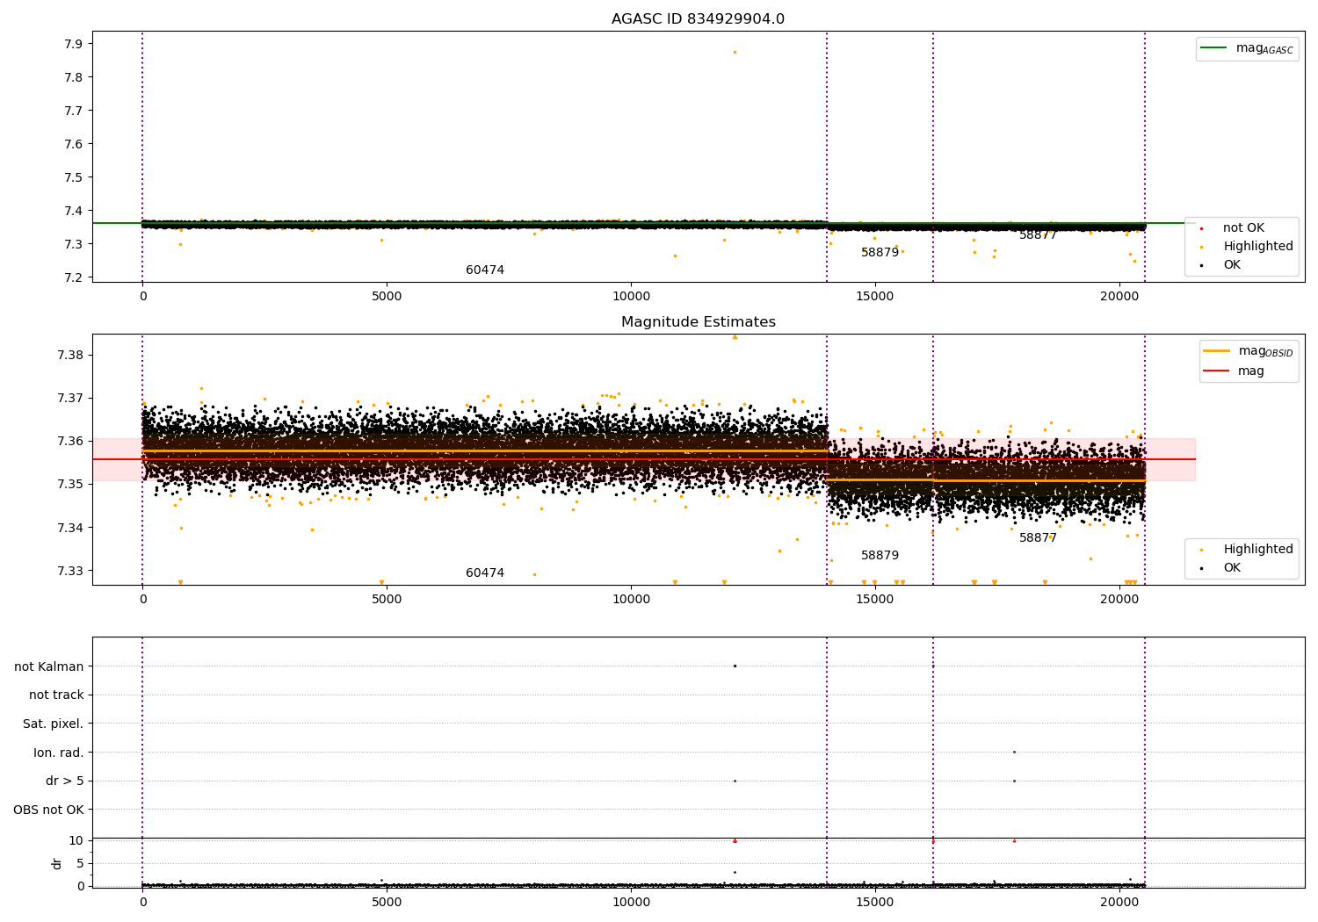Select the red mag legend line sample

[x=1218, y=371]
